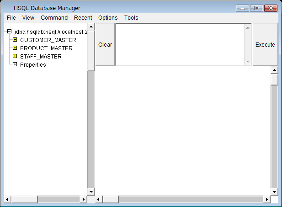
Task: Click result panel scroll up arrow
Action: (x=274, y=70)
